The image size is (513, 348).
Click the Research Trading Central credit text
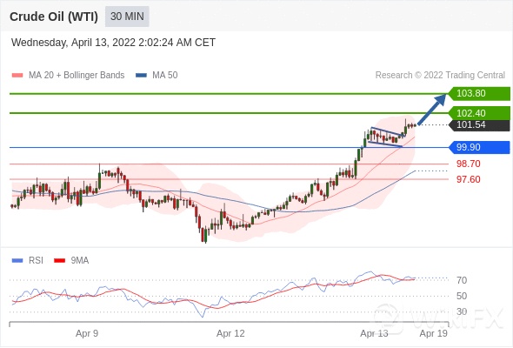[x=440, y=76]
